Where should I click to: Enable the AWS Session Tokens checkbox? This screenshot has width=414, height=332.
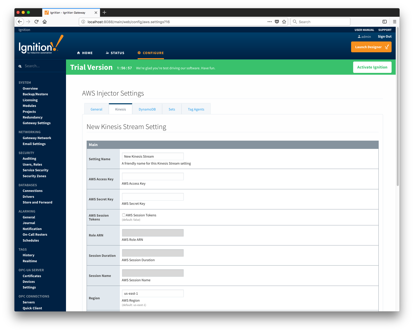click(x=124, y=215)
